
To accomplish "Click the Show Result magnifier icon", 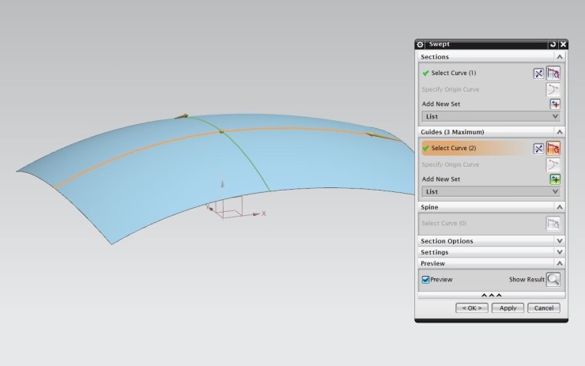I will [553, 279].
